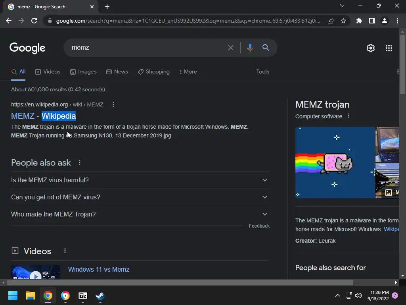406x305 pixels.
Task: Click the horizontal scrollbar thumb
Action: point(180,282)
